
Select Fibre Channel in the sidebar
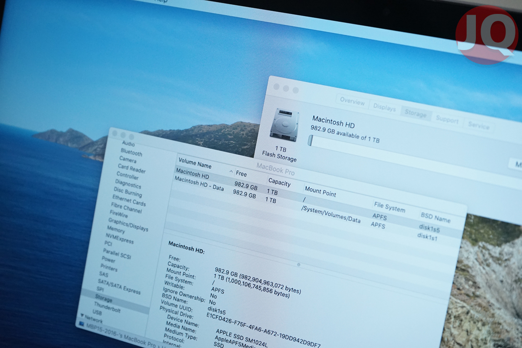[126, 208]
